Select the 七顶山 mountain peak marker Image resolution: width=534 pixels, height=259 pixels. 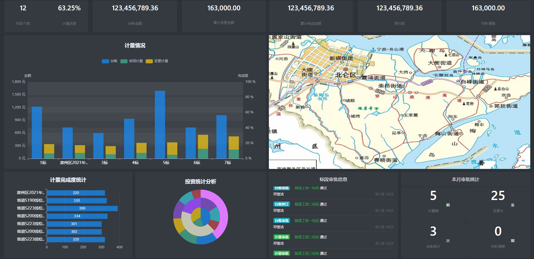tap(446, 55)
